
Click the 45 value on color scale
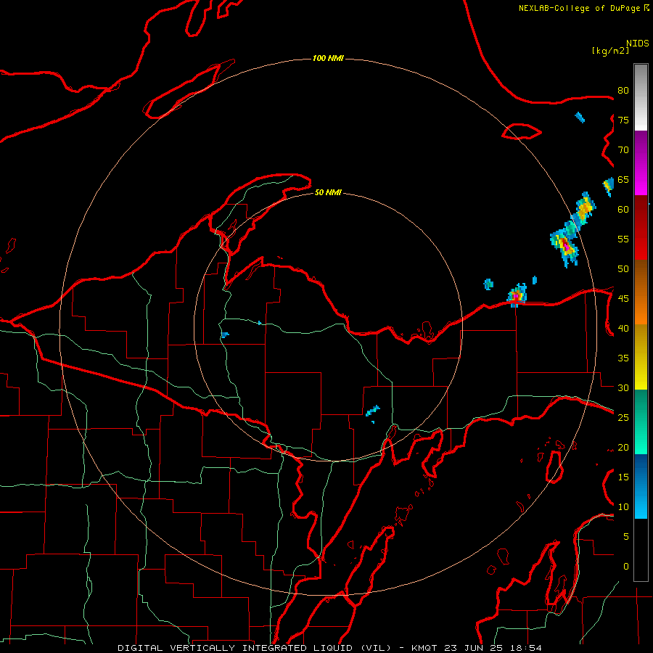[x=623, y=299]
